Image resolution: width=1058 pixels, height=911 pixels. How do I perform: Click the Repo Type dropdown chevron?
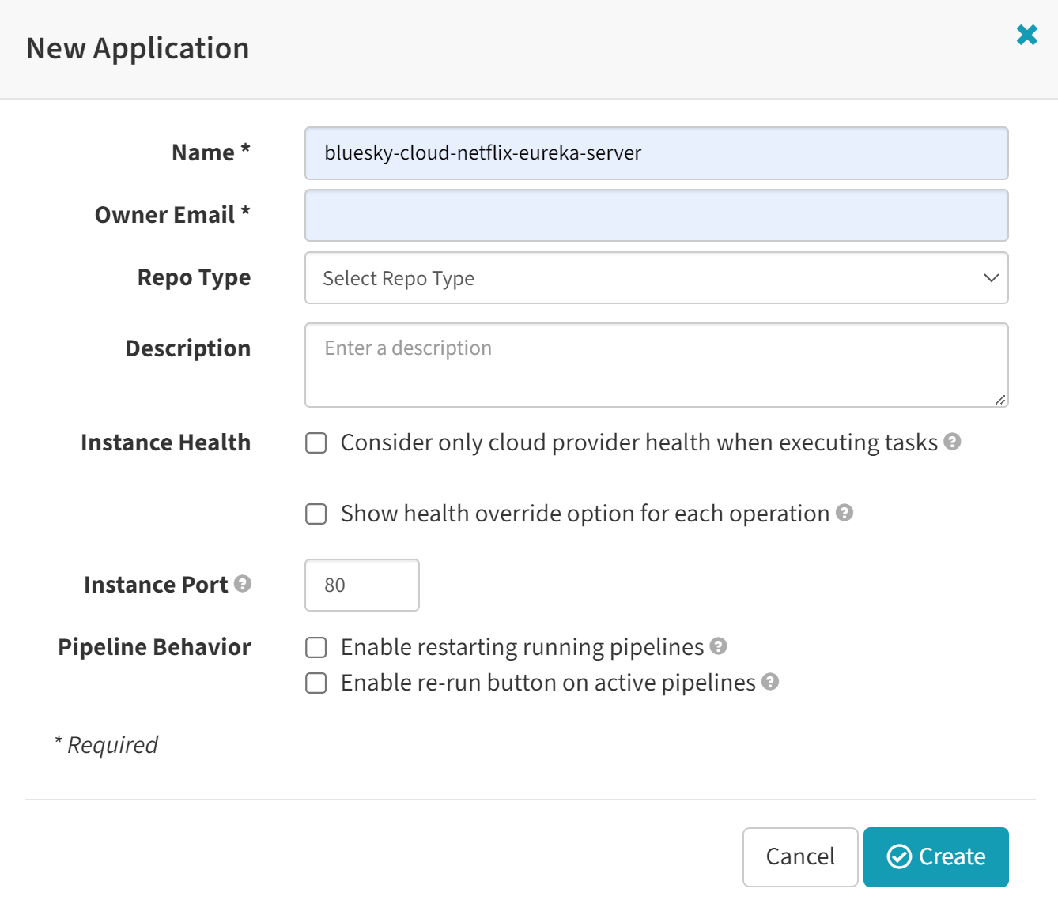click(991, 278)
